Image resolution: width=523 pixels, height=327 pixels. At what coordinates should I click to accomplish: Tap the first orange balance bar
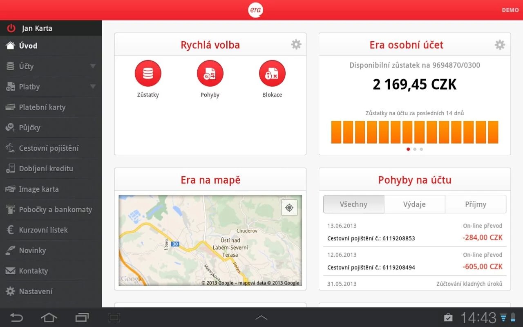(336, 132)
